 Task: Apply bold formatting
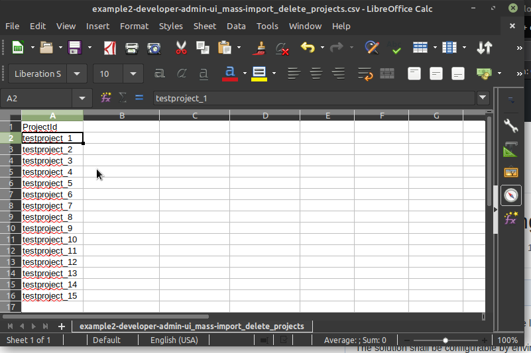(160, 74)
